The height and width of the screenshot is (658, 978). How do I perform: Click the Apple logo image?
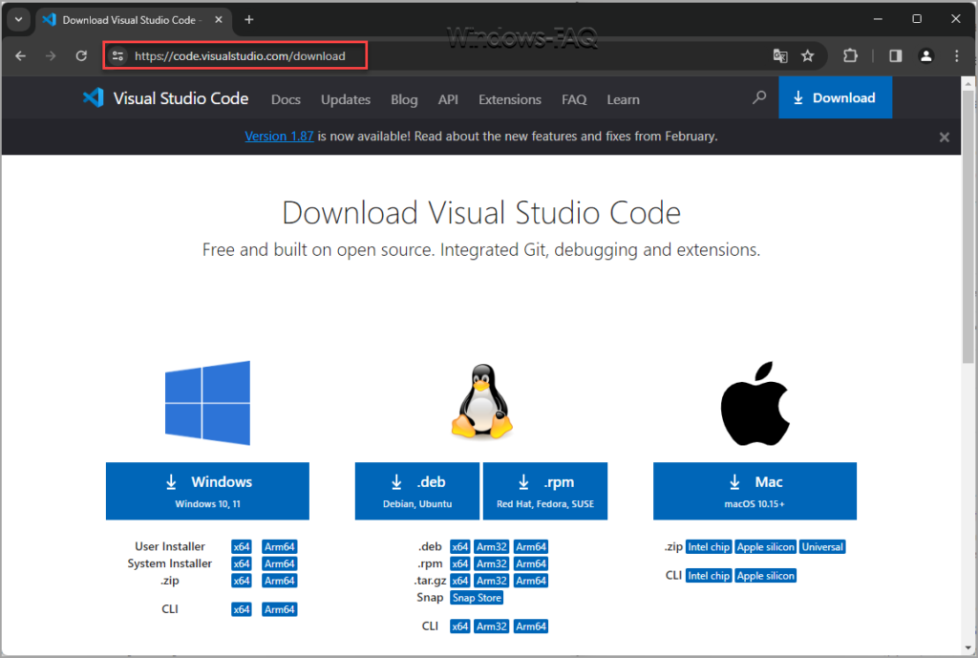(x=755, y=404)
